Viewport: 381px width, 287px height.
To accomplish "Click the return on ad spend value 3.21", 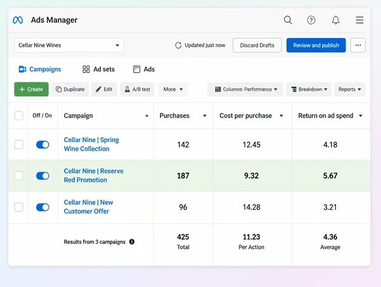I will tap(330, 207).
